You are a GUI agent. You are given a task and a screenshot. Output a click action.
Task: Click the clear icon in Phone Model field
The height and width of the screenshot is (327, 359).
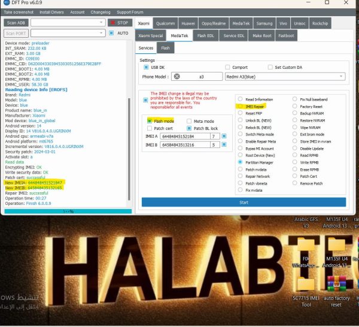click(x=177, y=76)
